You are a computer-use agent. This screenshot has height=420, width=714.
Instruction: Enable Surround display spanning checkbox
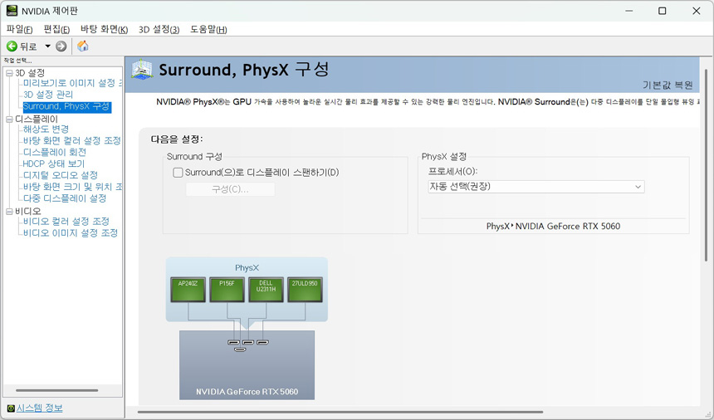pyautogui.click(x=178, y=173)
